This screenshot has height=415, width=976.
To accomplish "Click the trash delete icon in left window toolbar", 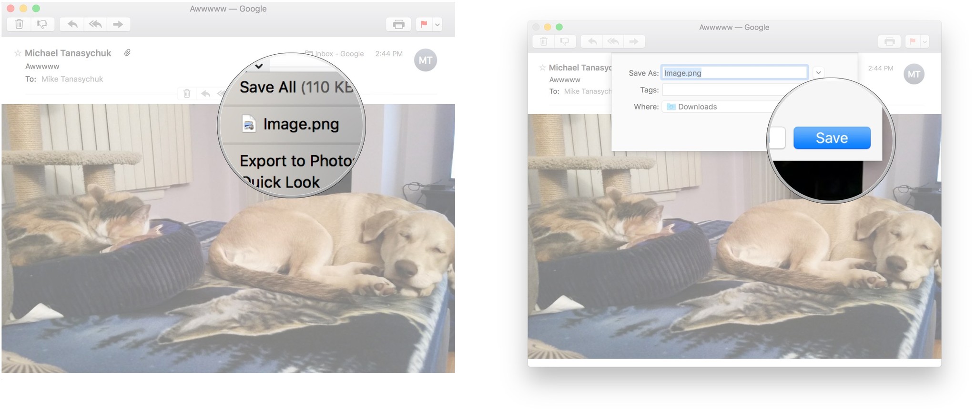I will coord(19,24).
